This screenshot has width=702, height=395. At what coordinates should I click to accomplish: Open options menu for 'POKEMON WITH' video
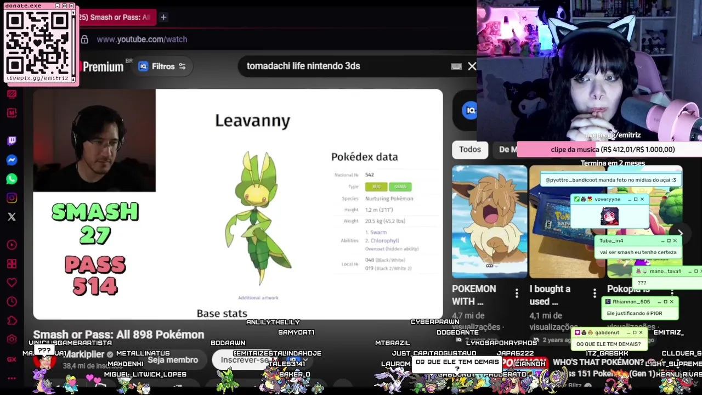tap(517, 294)
